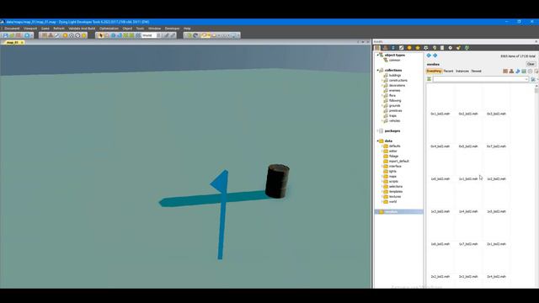Viewport: 539px width, 303px height.
Task: Switch to the Recent tab
Action: pyautogui.click(x=448, y=71)
